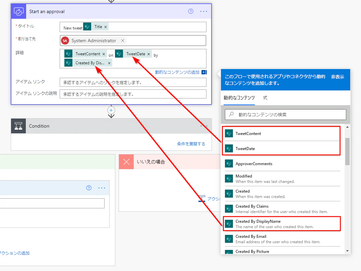Focus the dynamic content search box
361x271 pixels.
coord(286,115)
